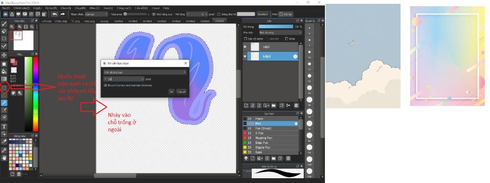The width and height of the screenshot is (490, 183).
Task: Select the Sumi brush
Action: (271, 152)
